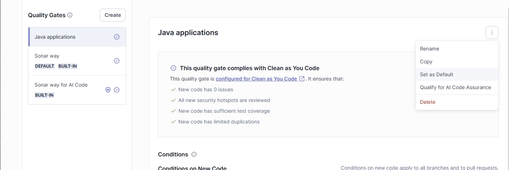Click the Quality Gates info icon

click(70, 15)
